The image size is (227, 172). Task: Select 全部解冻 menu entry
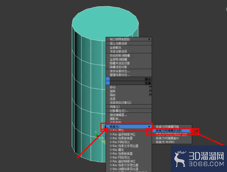(x=129, y=47)
